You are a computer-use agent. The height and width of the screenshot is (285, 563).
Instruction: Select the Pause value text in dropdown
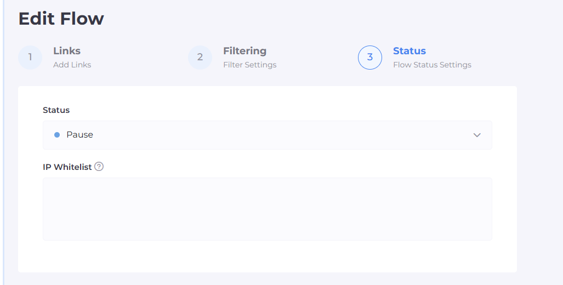(x=80, y=135)
